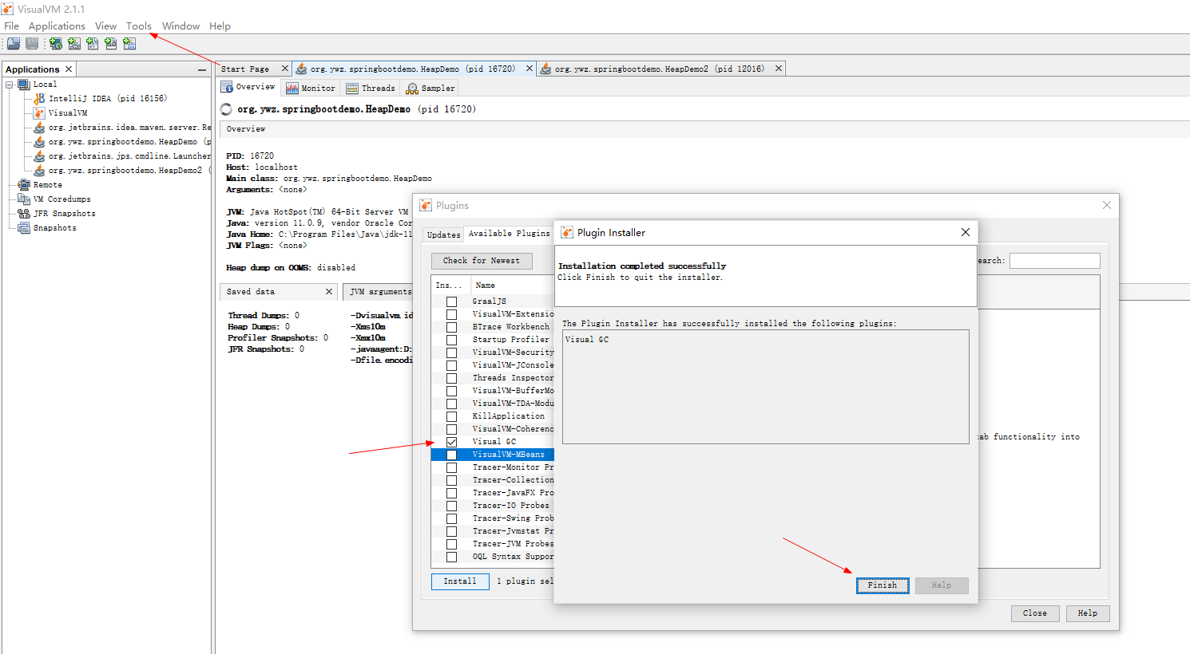
Task: Close the Saved data section
Action: point(328,292)
